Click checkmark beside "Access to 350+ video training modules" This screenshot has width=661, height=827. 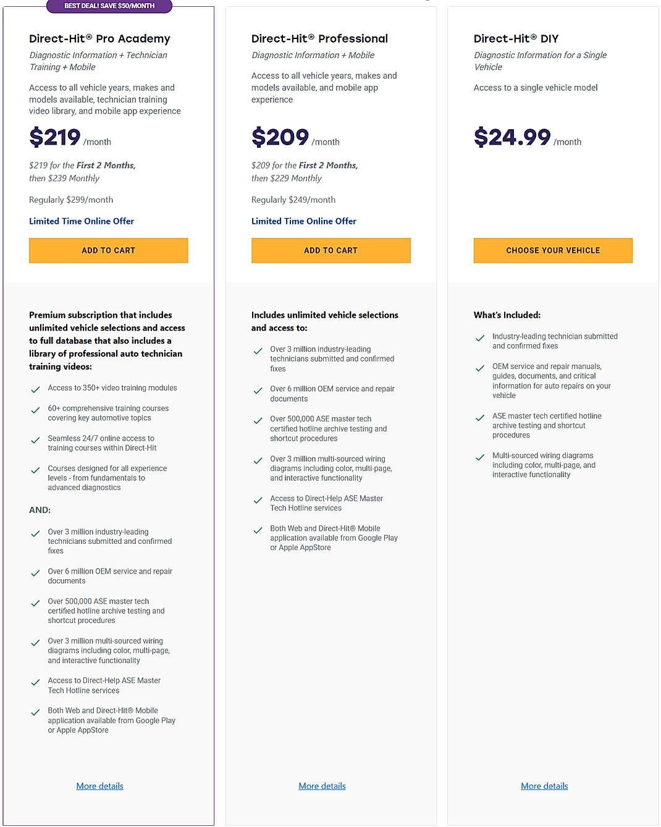tap(35, 389)
